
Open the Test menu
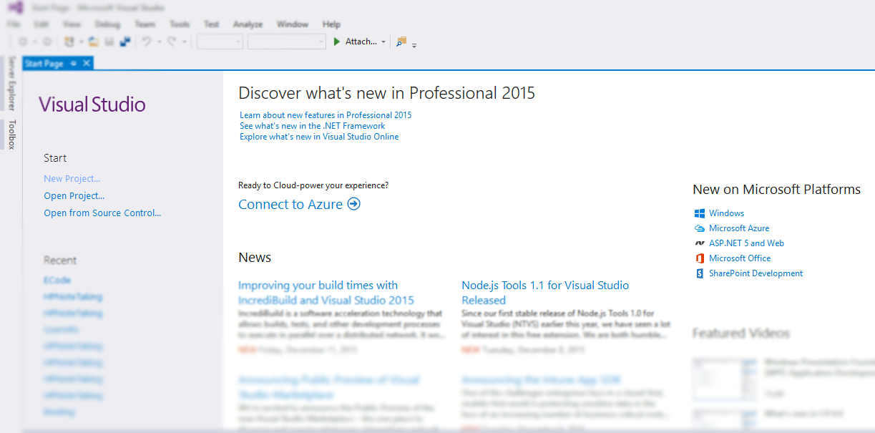[211, 24]
